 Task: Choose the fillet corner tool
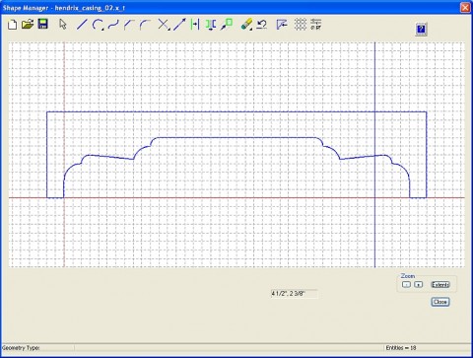coord(145,25)
